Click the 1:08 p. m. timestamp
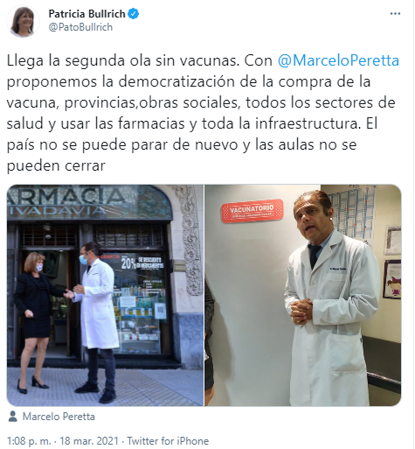 click(x=29, y=440)
